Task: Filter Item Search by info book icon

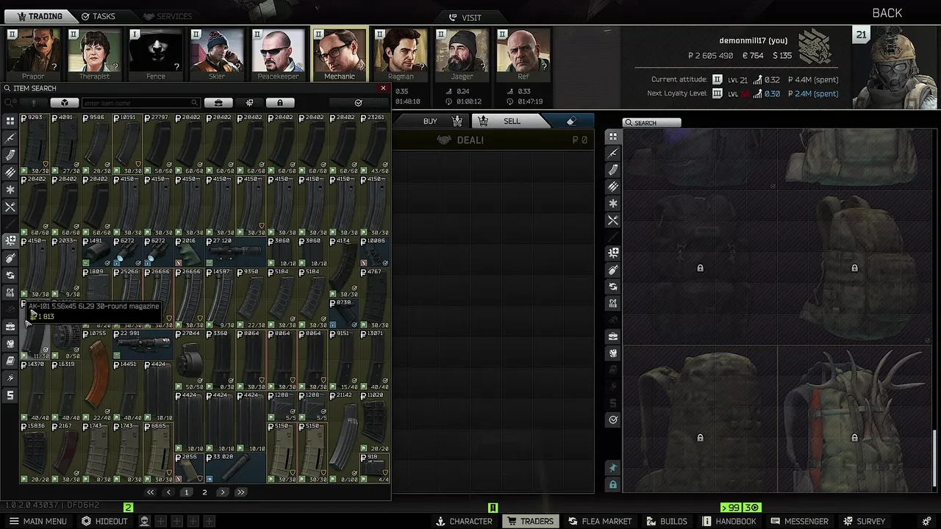Action: click(x=10, y=361)
